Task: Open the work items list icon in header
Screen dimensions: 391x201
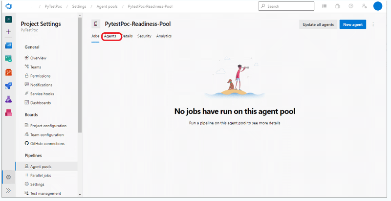Action: click(x=324, y=6)
